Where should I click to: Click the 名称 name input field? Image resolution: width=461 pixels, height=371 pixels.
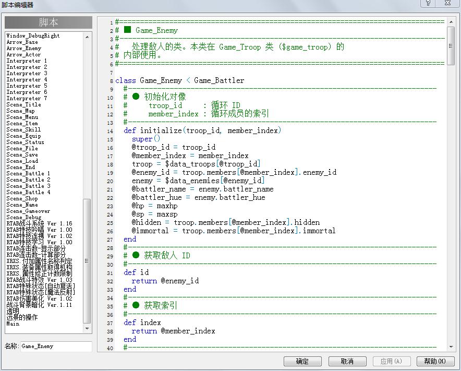pos(56,346)
